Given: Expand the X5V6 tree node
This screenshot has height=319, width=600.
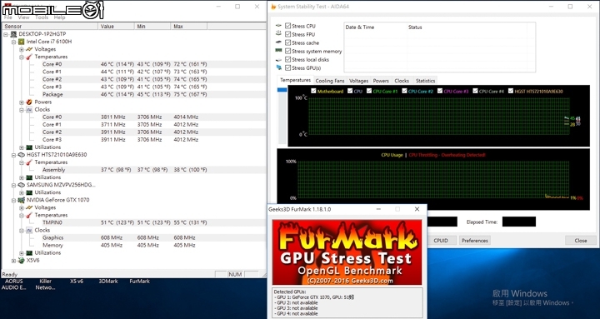Looking at the screenshot, I should (x=14, y=261).
